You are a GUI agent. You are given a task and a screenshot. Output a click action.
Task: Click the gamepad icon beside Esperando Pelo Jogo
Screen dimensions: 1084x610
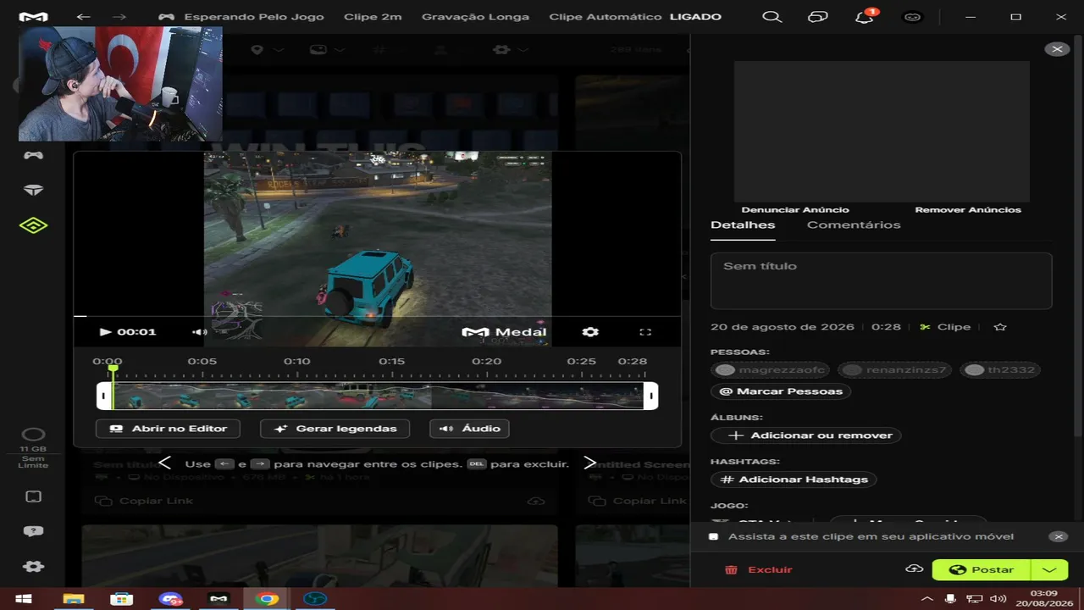pyautogui.click(x=166, y=17)
